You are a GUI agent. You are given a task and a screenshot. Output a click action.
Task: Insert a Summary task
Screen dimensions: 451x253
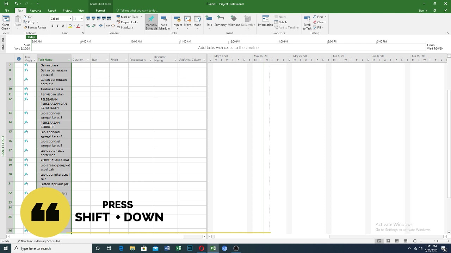221,21
